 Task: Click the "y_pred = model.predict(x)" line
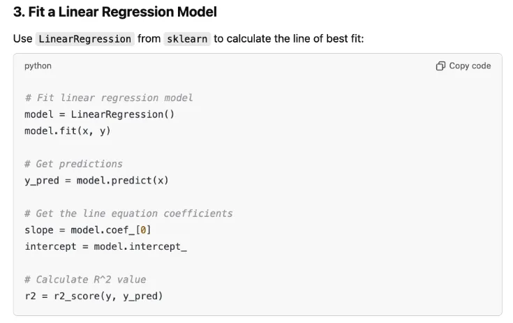(96, 180)
